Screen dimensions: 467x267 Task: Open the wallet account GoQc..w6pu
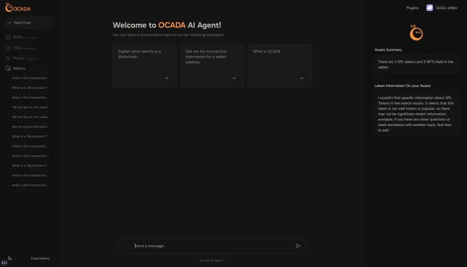pyautogui.click(x=441, y=8)
